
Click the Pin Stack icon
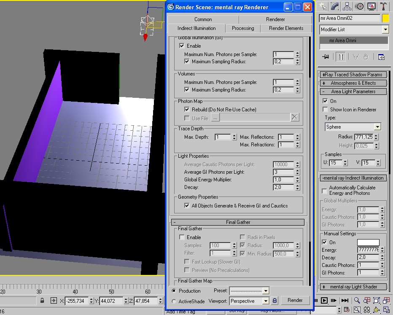[326, 57]
